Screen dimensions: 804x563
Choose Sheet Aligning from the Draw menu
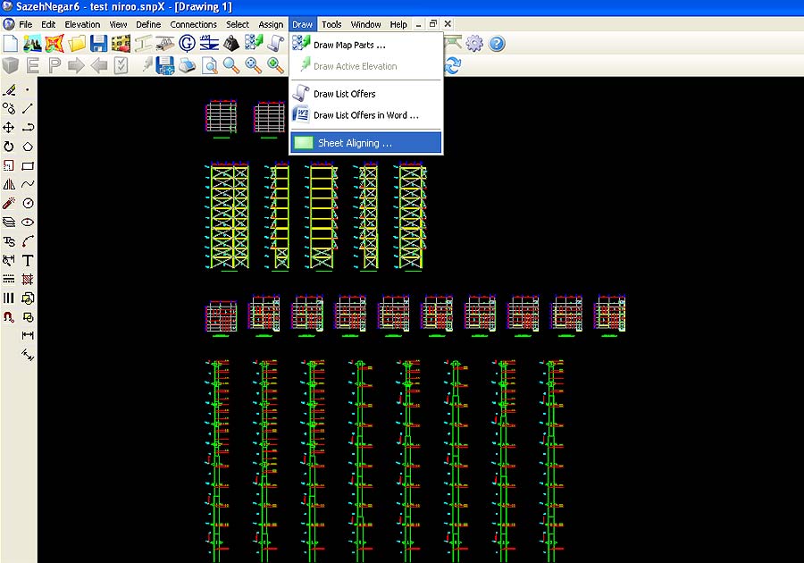point(355,143)
